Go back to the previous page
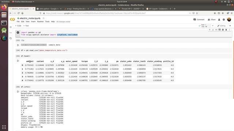The width and height of the screenshot is (234, 131). pyautogui.click(x=11, y=13)
